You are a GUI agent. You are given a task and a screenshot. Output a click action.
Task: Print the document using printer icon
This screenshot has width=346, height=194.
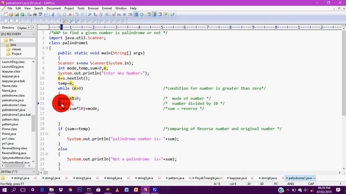pos(35,15)
